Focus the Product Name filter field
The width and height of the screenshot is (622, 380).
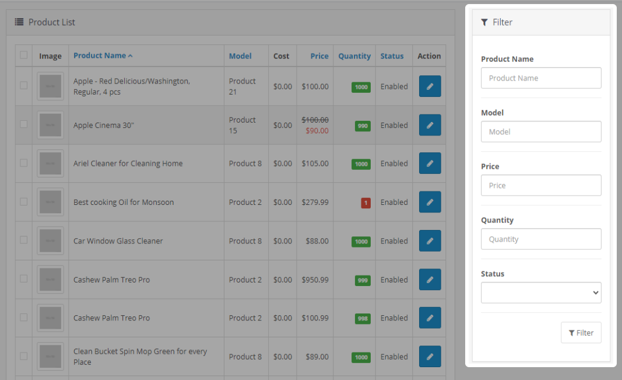(540, 78)
